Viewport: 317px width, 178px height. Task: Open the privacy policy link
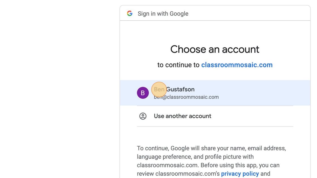click(x=240, y=174)
